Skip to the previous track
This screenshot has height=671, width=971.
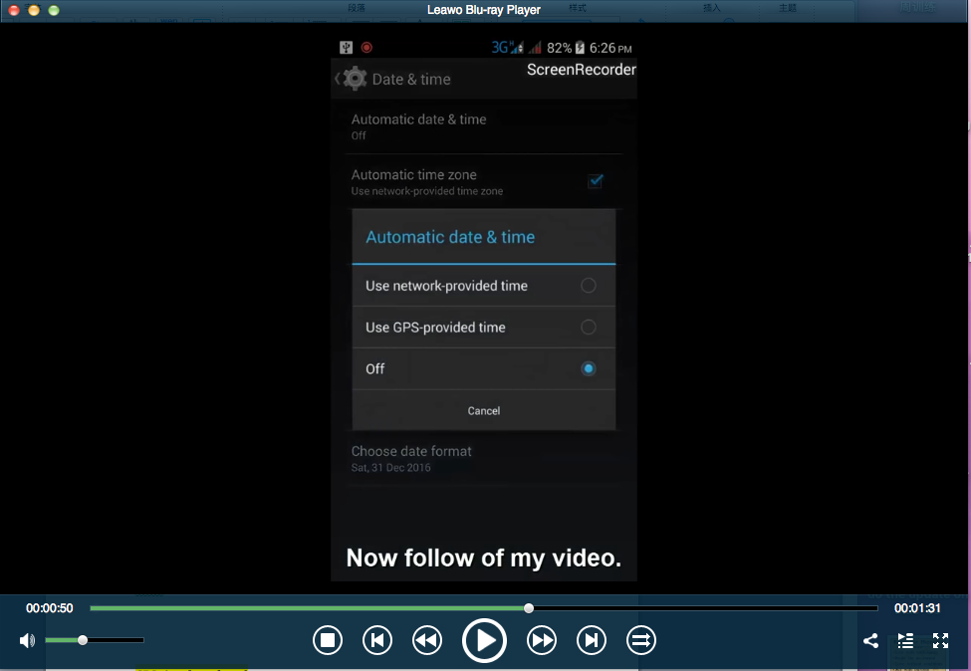[377, 640]
